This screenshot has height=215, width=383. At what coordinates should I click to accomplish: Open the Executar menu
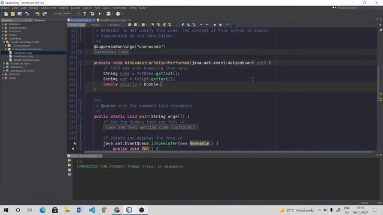[75, 8]
